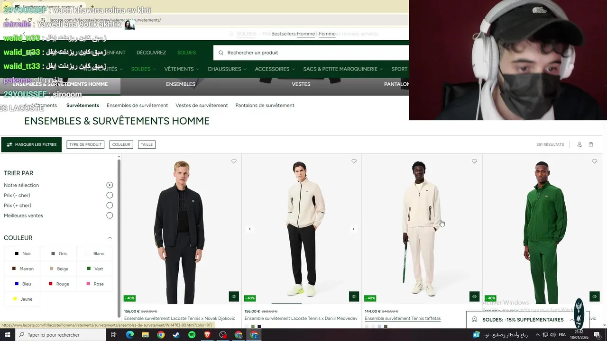Open quick view on green tracksuit card
This screenshot has width=607, height=341.
click(x=595, y=296)
